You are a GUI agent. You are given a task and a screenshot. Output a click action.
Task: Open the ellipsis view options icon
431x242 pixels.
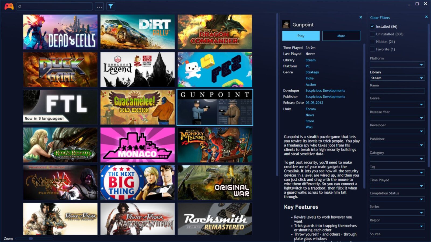pyautogui.click(x=99, y=6)
